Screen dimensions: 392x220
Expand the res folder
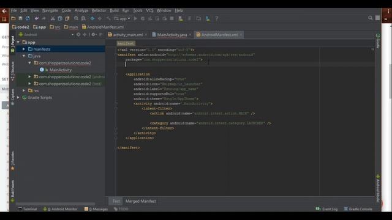click(24, 90)
